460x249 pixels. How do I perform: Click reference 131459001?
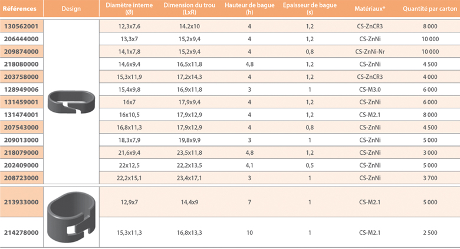[21, 102]
